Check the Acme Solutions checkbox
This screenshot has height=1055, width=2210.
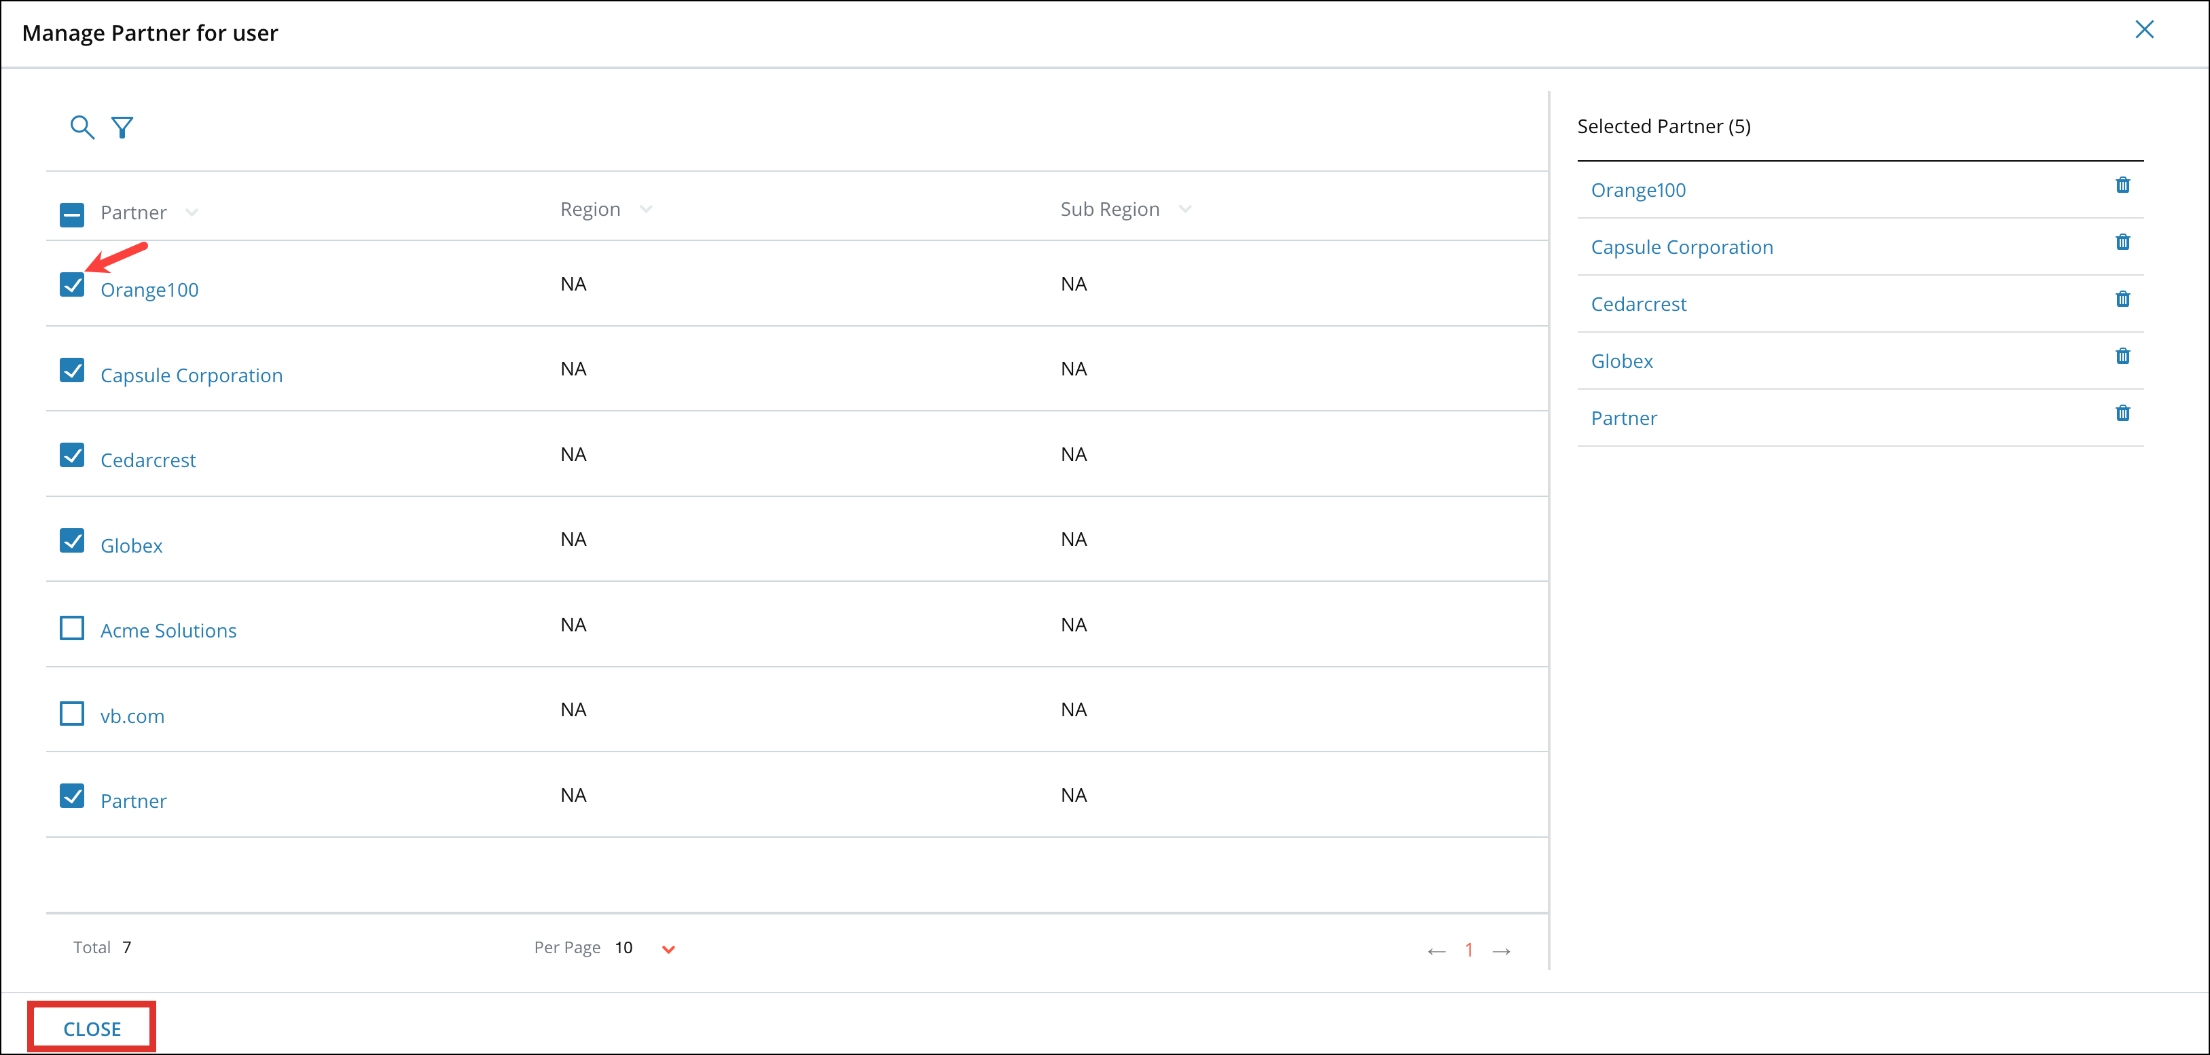72,628
